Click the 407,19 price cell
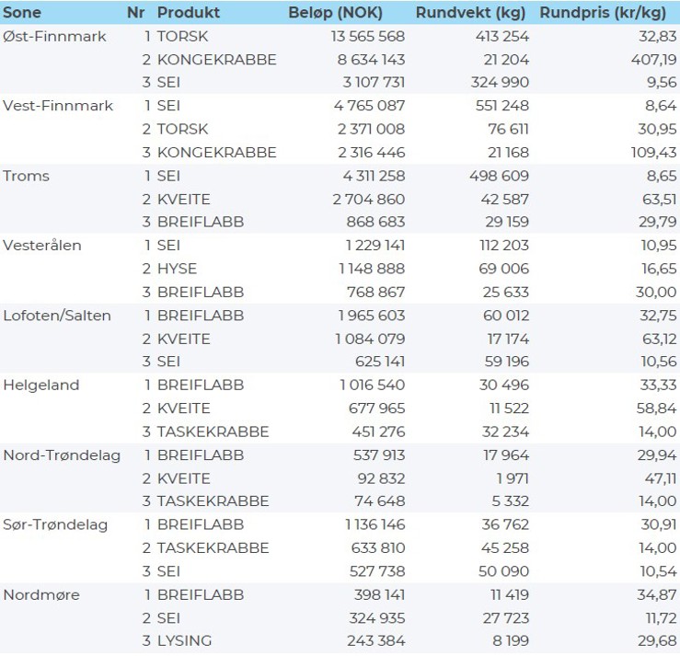680x656 pixels. click(x=654, y=60)
